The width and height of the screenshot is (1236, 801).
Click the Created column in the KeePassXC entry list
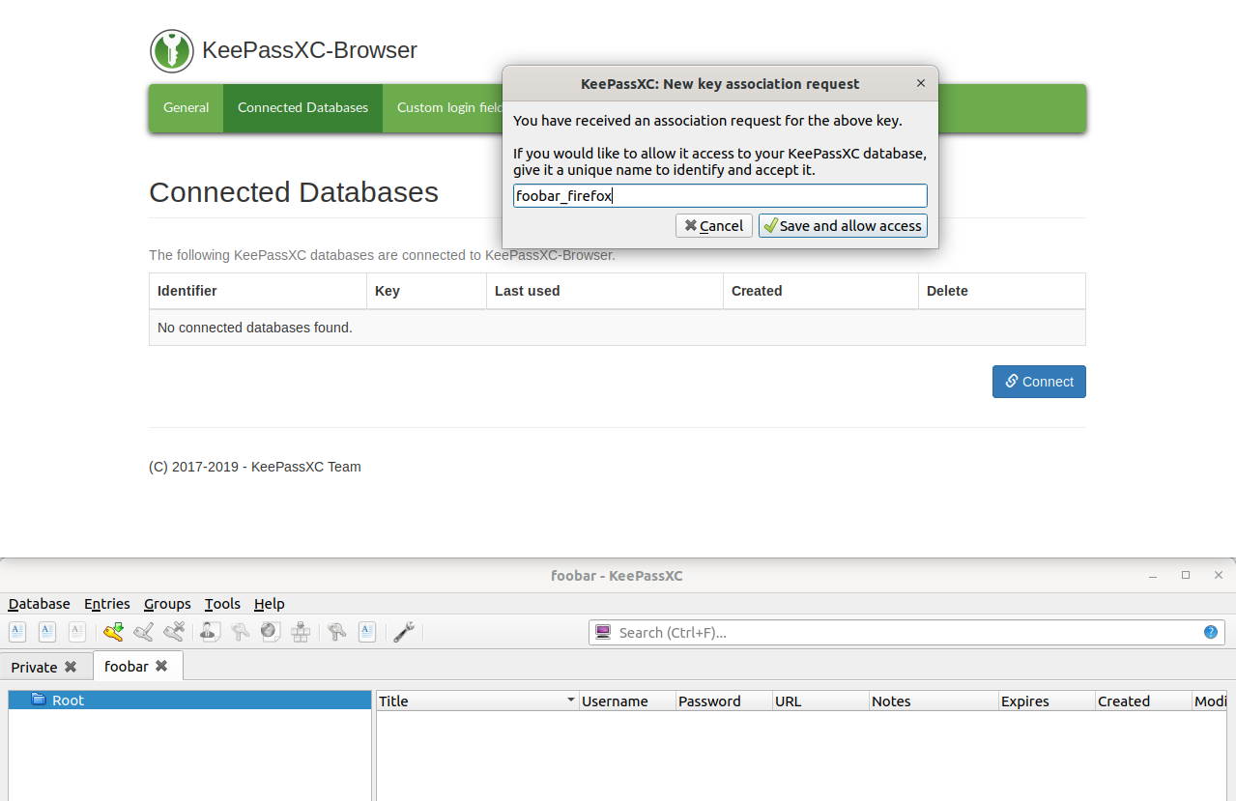(1143, 701)
